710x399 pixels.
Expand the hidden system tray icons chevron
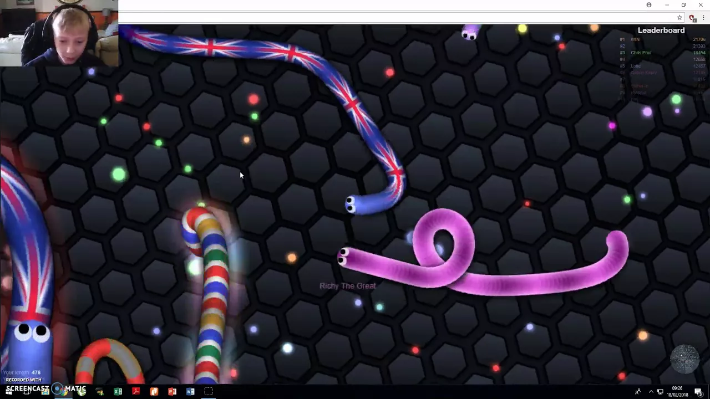(x=651, y=392)
